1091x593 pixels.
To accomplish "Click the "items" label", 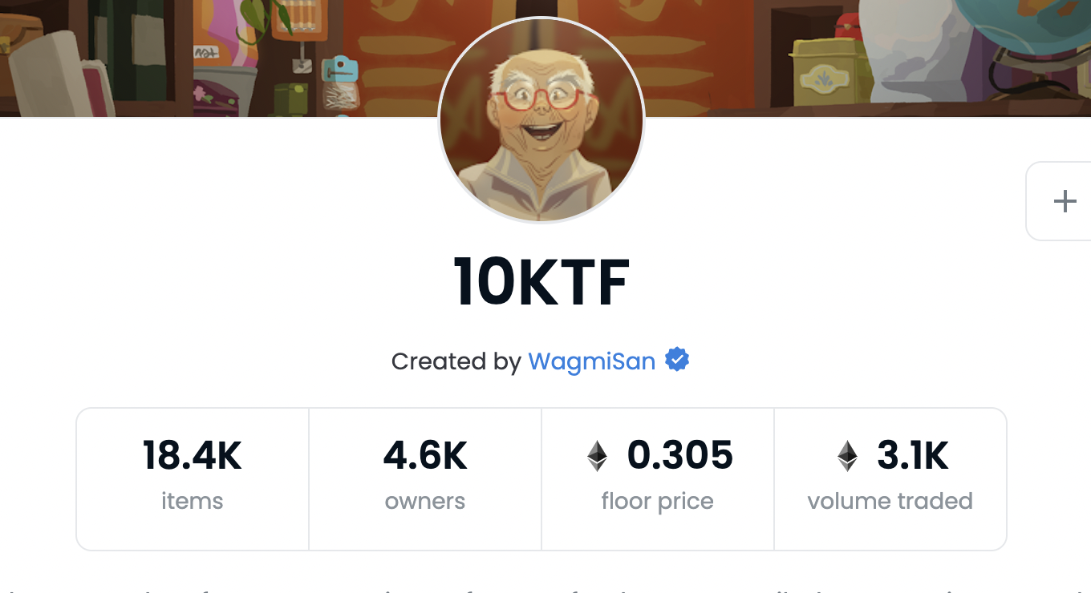I will (193, 501).
